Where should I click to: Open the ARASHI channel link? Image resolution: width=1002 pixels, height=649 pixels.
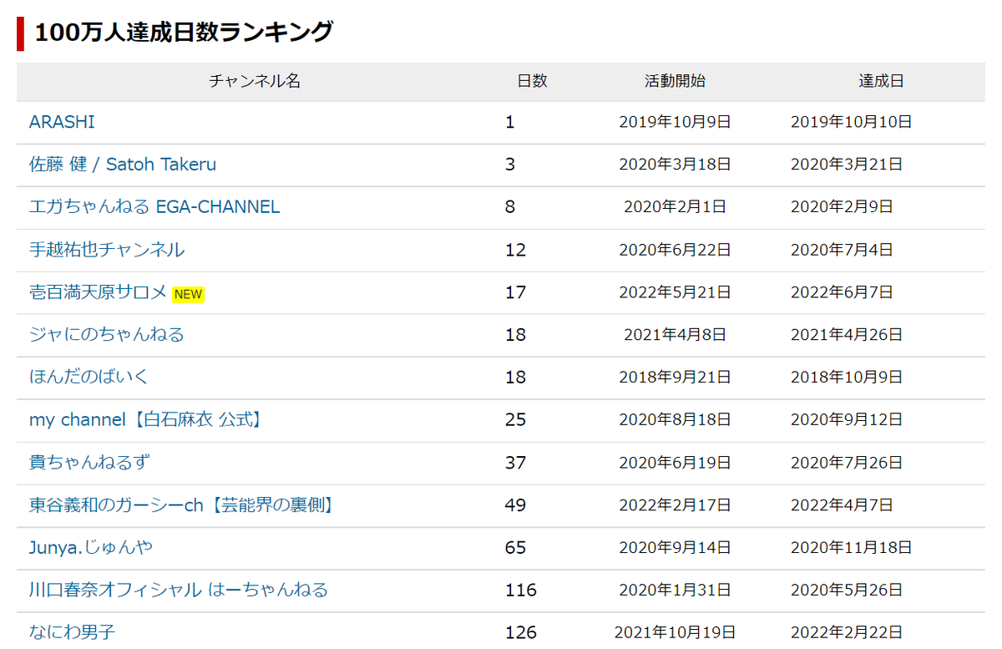pos(62,122)
